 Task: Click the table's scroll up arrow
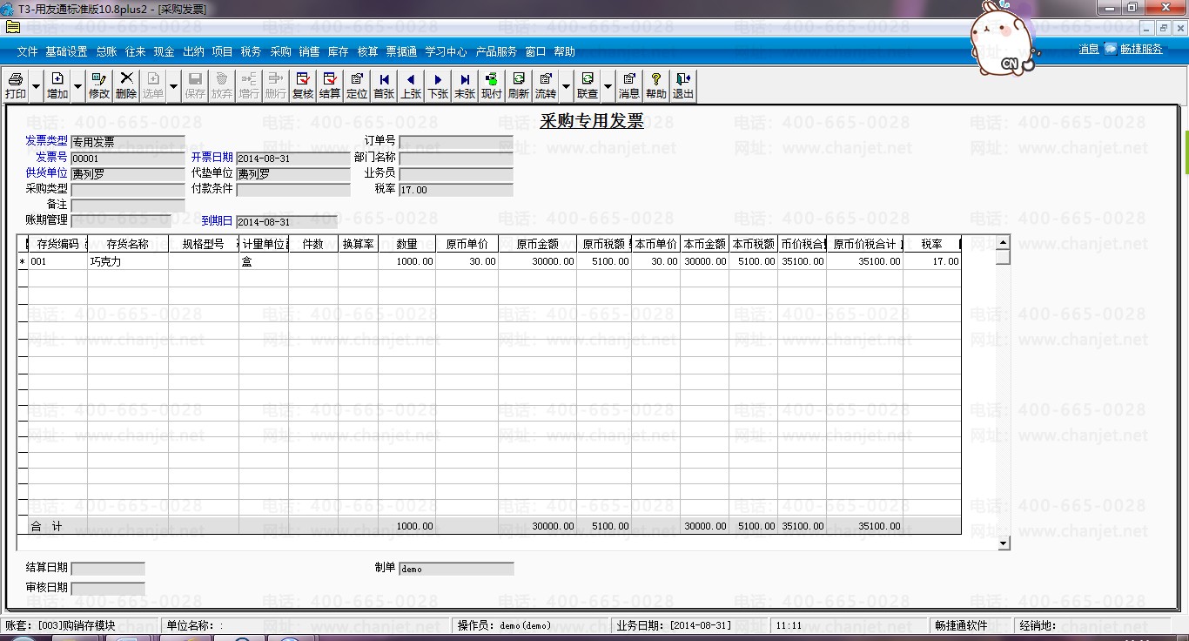[x=1003, y=242]
